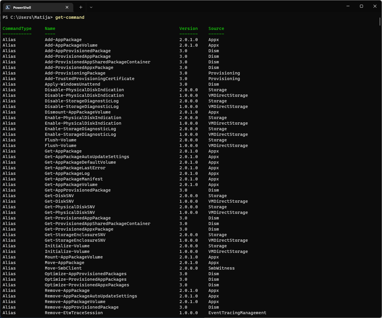This screenshot has height=318, width=382.
Task: Minimize the terminal window
Action: pyautogui.click(x=348, y=6)
